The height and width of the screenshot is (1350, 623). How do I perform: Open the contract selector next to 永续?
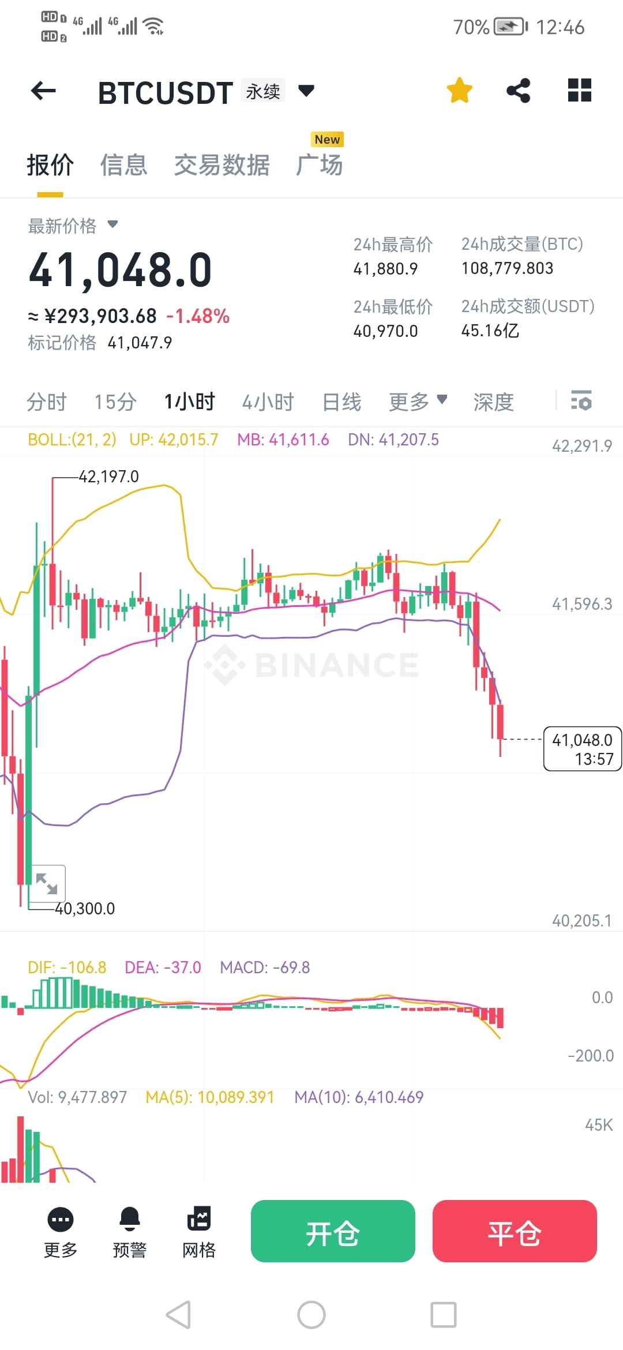306,91
